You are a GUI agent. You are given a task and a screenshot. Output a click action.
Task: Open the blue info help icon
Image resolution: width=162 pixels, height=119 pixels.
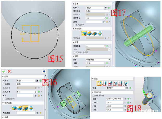44,71
